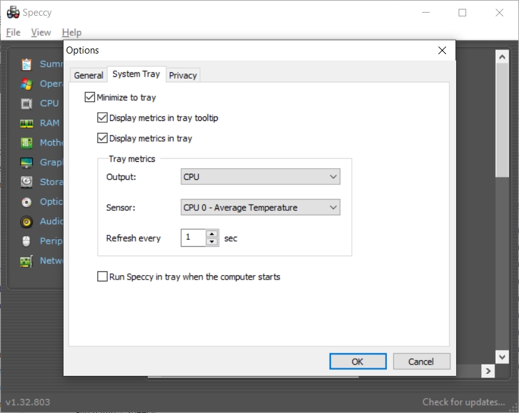Image resolution: width=519 pixels, height=413 pixels.
Task: Click the horizontal scrollbar right arrow
Action: (488, 371)
